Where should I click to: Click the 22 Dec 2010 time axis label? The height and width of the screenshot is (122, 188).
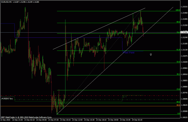(x=5, y=120)
